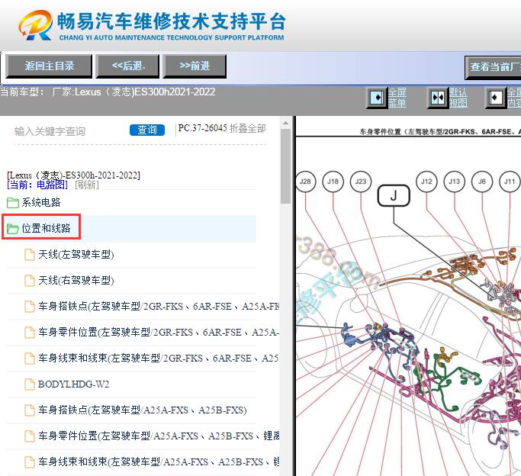Focus the 输入关键字查询 search field

coord(69,131)
